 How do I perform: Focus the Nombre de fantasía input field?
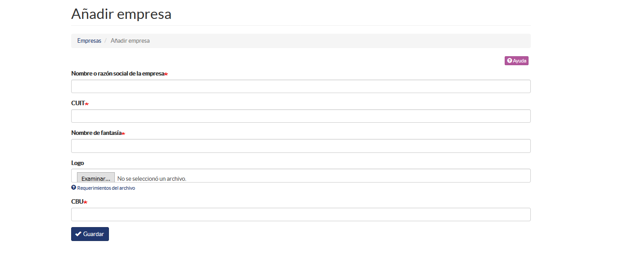(301, 146)
